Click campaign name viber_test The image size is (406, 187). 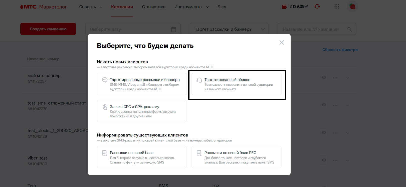pos(37,158)
